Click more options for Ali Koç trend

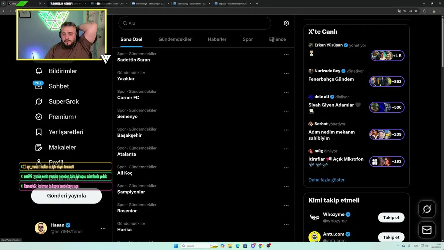click(x=286, y=168)
